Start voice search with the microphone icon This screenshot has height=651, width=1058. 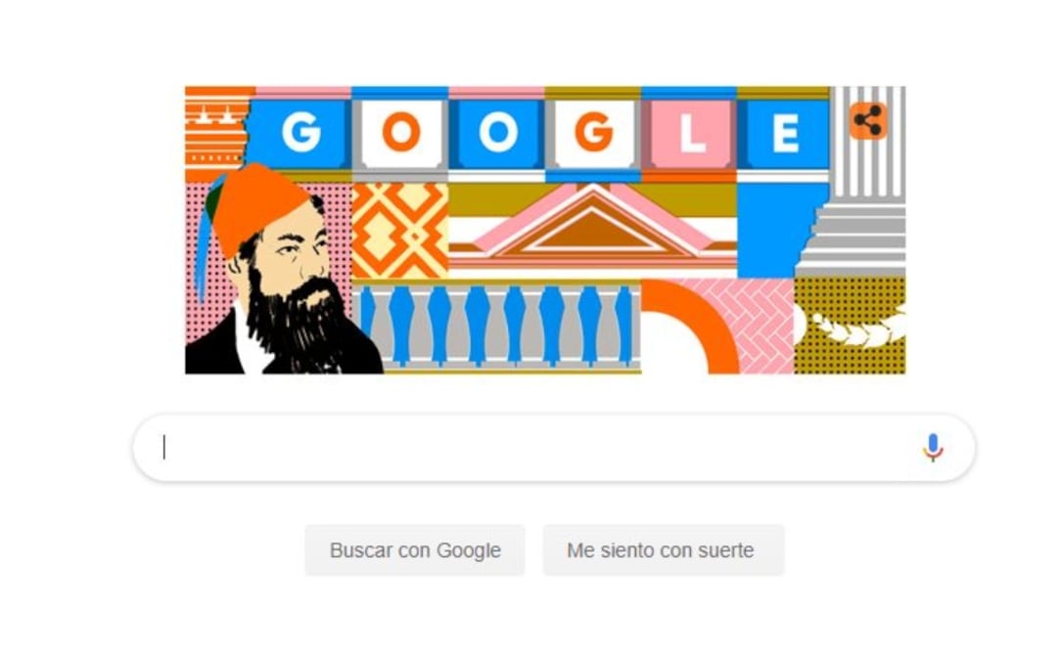pyautogui.click(x=933, y=448)
